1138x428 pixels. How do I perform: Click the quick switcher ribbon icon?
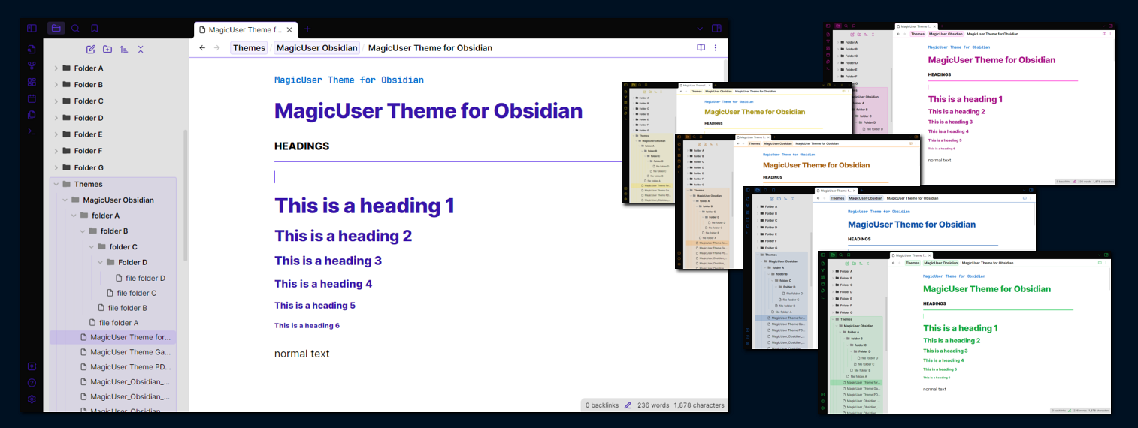[32, 50]
